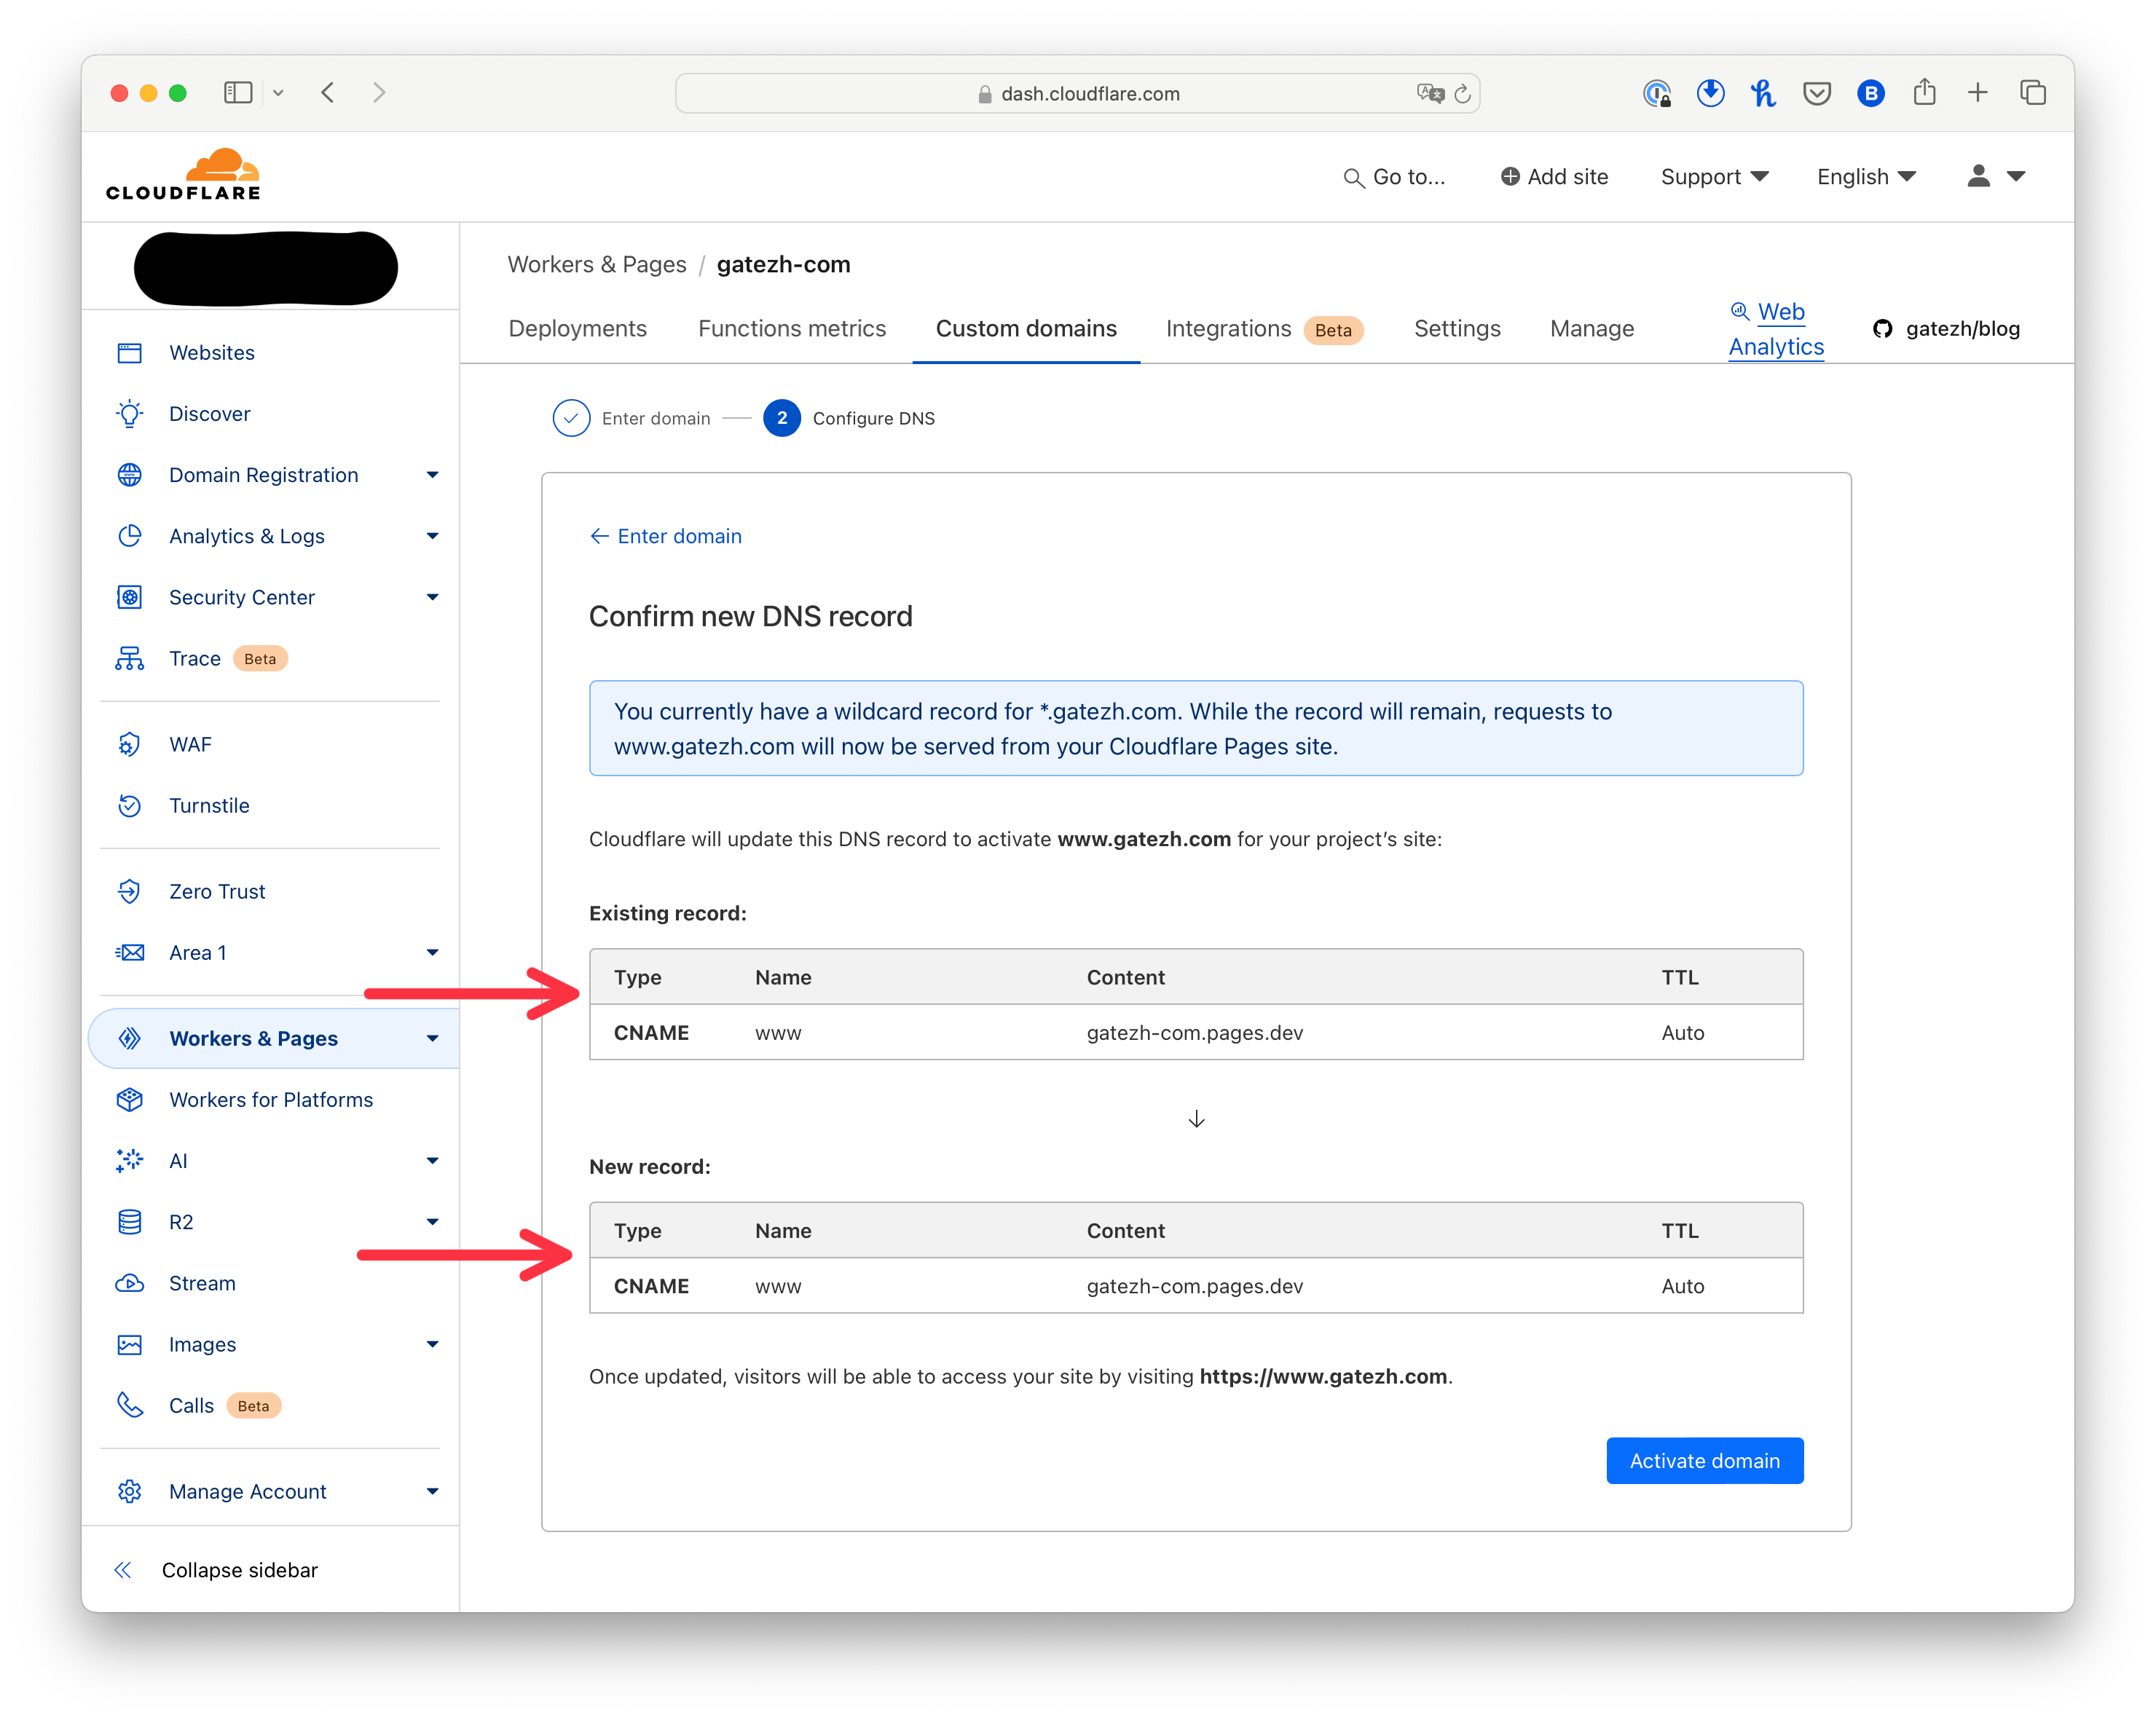The width and height of the screenshot is (2156, 1720).
Task: Click the Websites sidebar icon
Action: click(x=130, y=353)
